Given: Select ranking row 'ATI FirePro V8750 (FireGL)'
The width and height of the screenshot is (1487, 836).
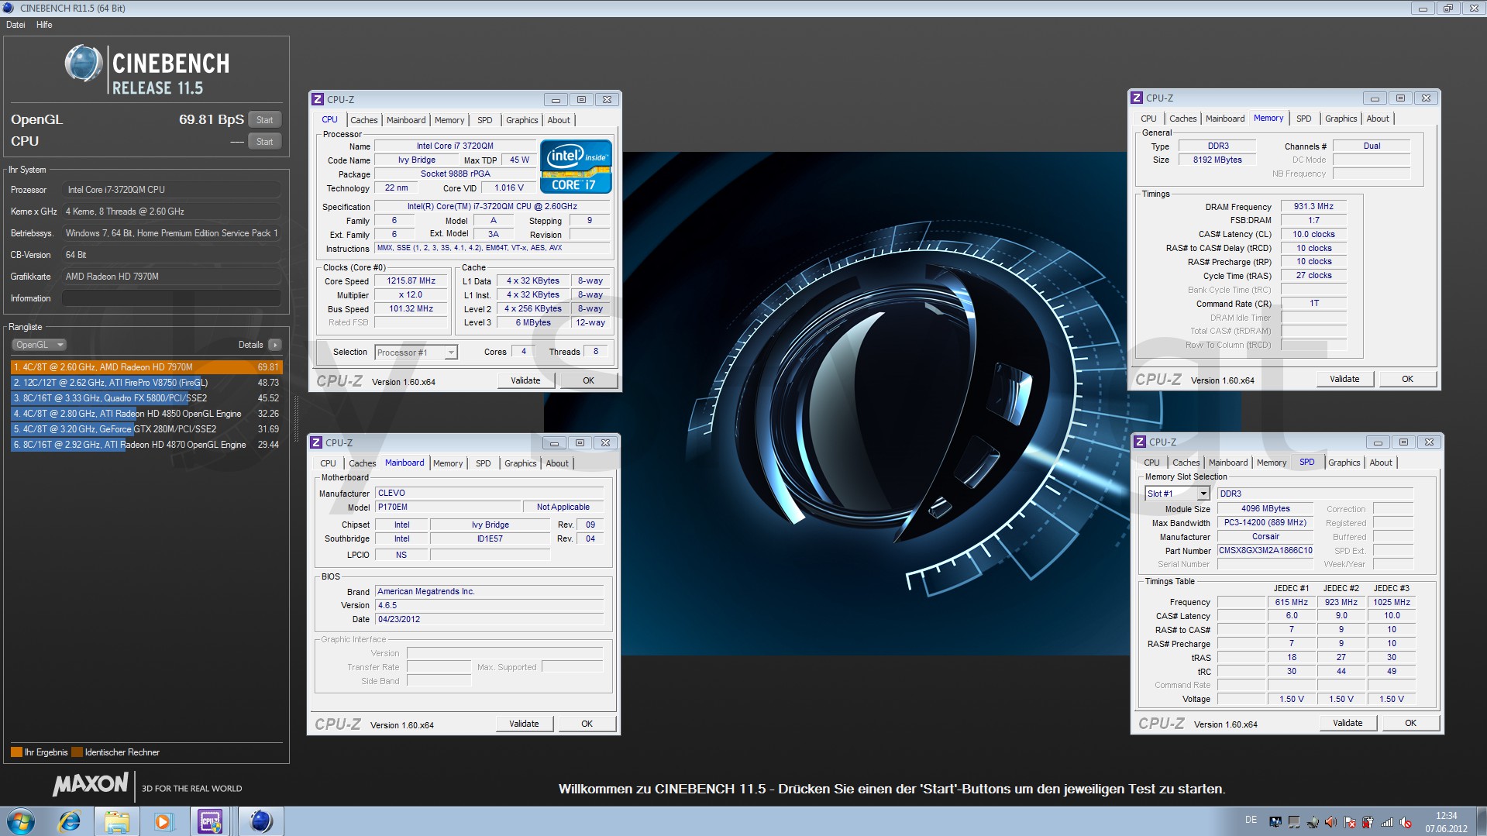Looking at the screenshot, I should pos(146,383).
